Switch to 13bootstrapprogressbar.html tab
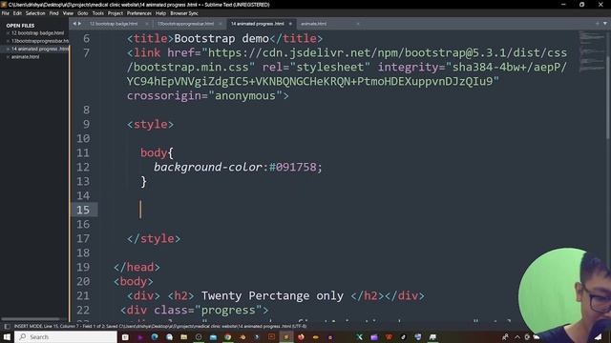 185,24
